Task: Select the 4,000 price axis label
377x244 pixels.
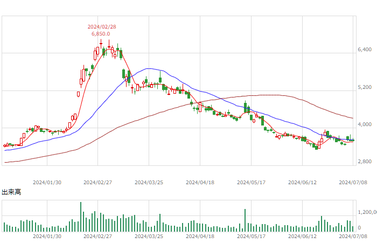Action: click(x=365, y=124)
